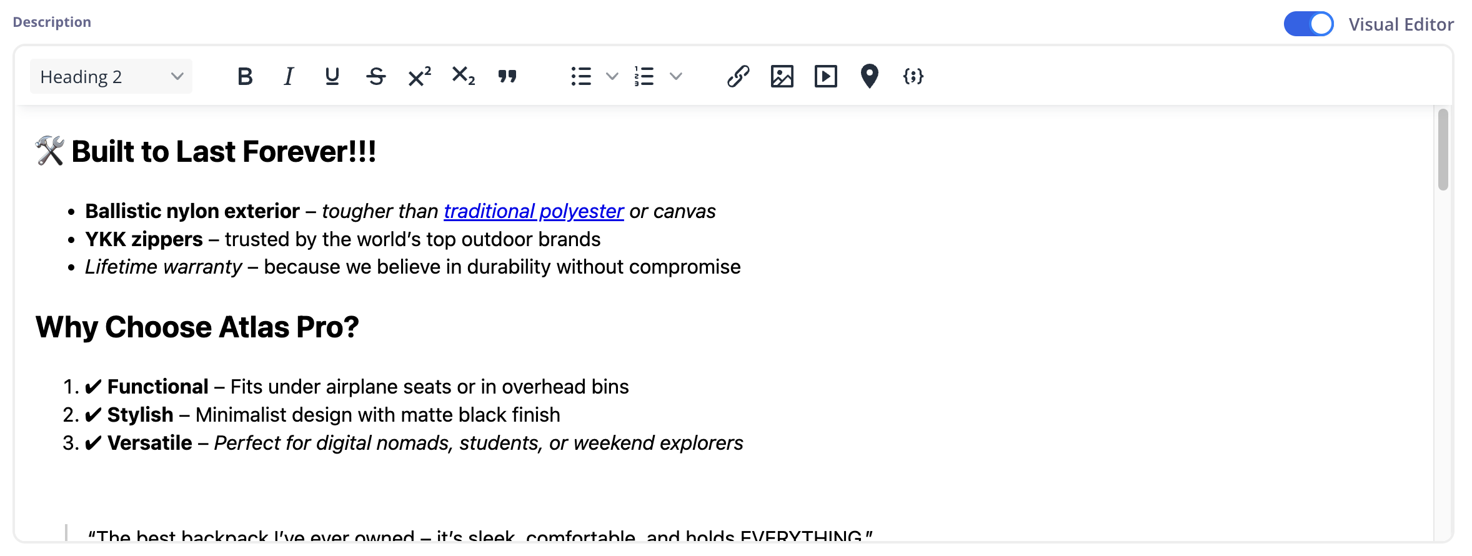Image resolution: width=1472 pixels, height=556 pixels.
Task: Follow the 'traditional polyester' link
Action: 534,211
